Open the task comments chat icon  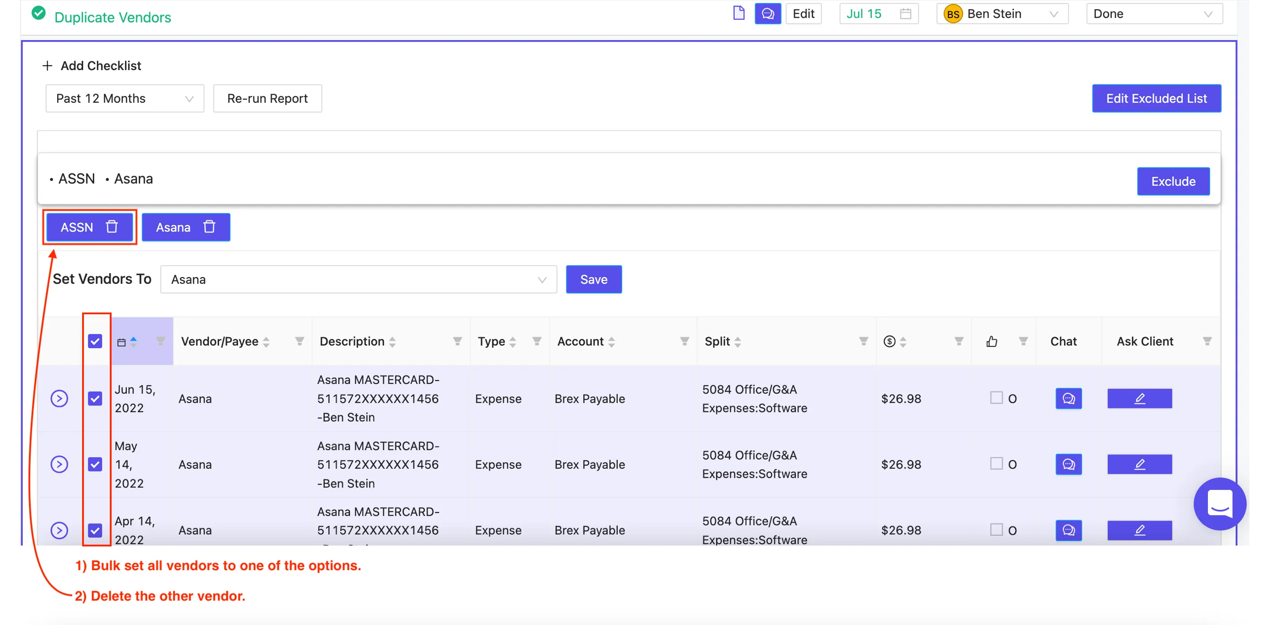(767, 13)
